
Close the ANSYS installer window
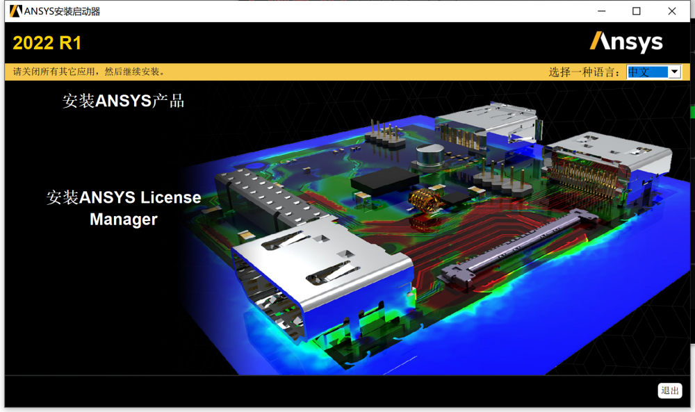(672, 11)
